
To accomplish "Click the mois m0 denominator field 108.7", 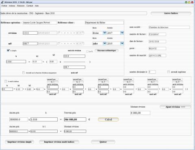I will coord(74,67).
